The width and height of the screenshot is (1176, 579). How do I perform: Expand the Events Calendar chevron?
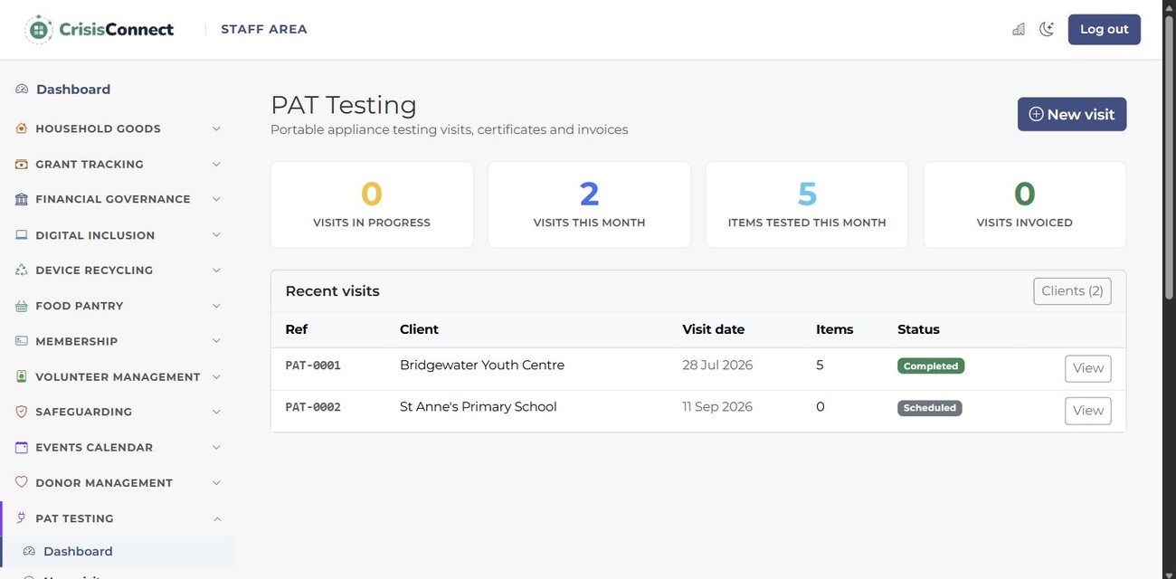coord(216,447)
